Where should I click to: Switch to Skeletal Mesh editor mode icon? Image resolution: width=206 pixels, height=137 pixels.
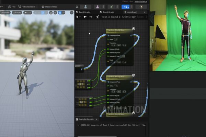98,7
